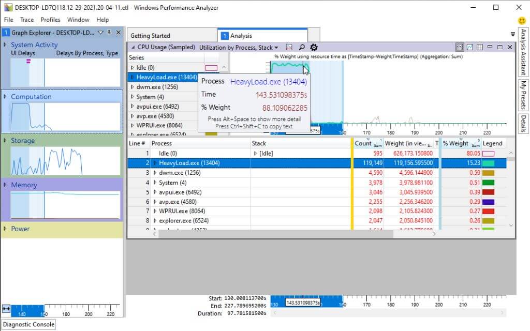Image resolution: width=530 pixels, height=331 pixels.
Task: Click the magnifier search icon in graph toolbar
Action: point(302,48)
